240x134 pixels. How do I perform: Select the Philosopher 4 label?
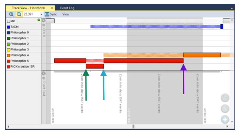point(20,55)
